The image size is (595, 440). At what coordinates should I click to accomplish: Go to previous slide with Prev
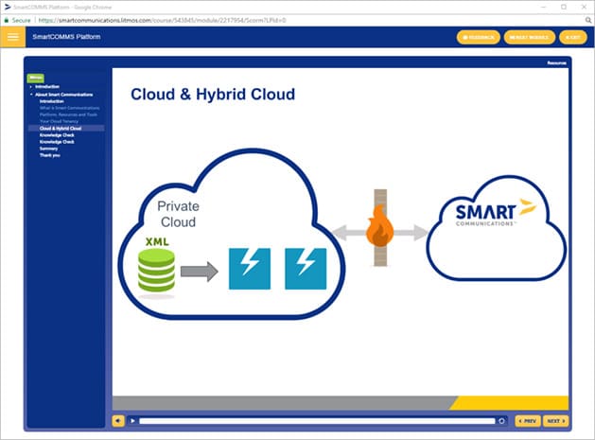528,421
